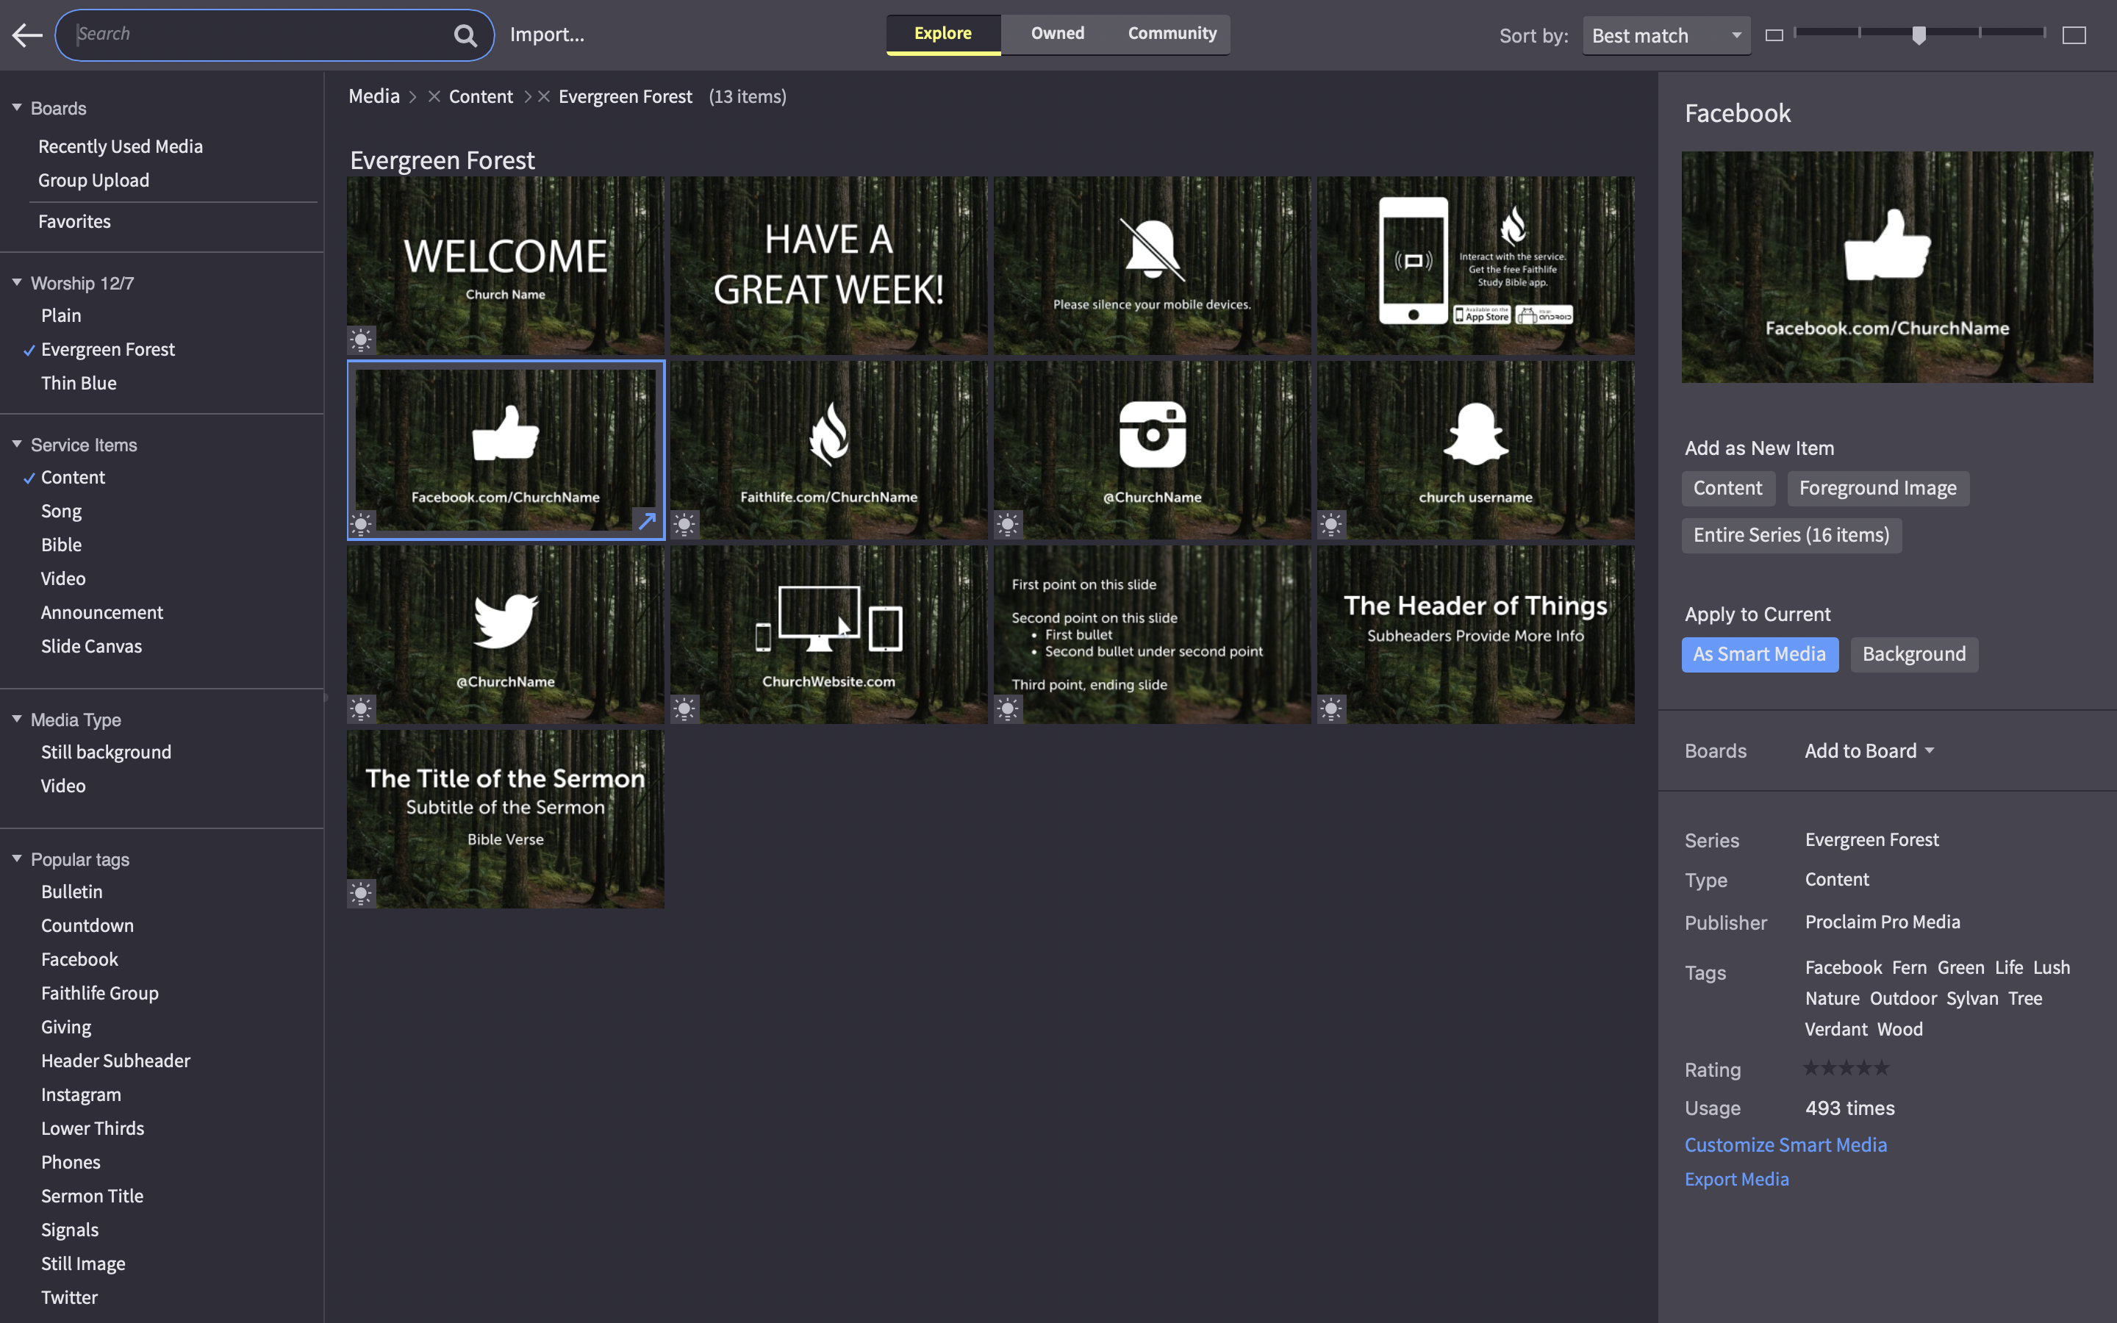The image size is (2117, 1323).
Task: Remove the Content breadcrumb filter X
Action: click(x=434, y=96)
